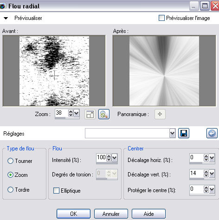This screenshot has width=219, height=220.
Task: Click the save preset floppy disk icon
Action: click(184, 133)
